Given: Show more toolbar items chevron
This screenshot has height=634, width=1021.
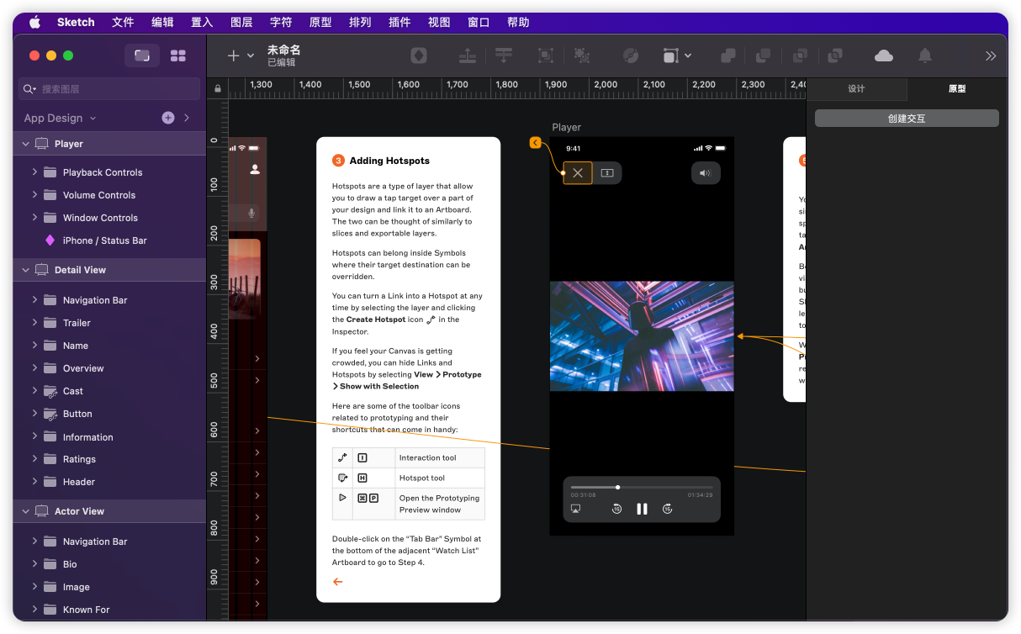Looking at the screenshot, I should (991, 56).
